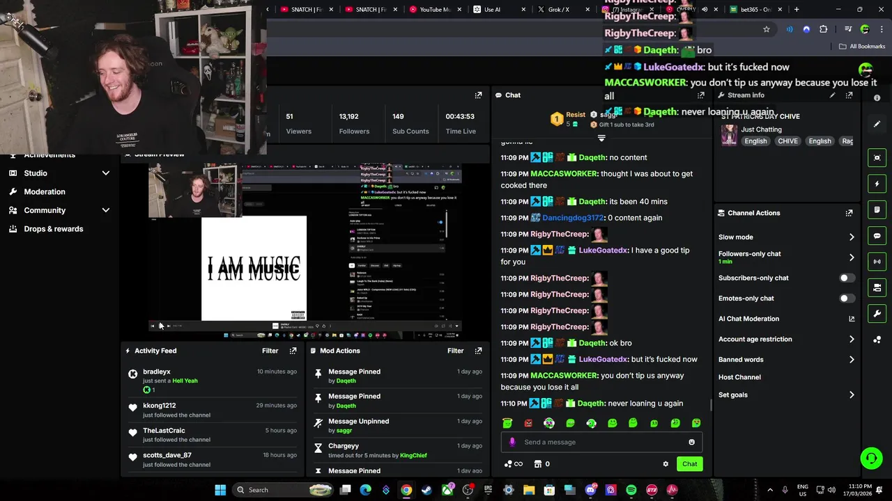Pop out the Mod Actions panel
Viewport: 892px width, 501px height.
tap(478, 351)
